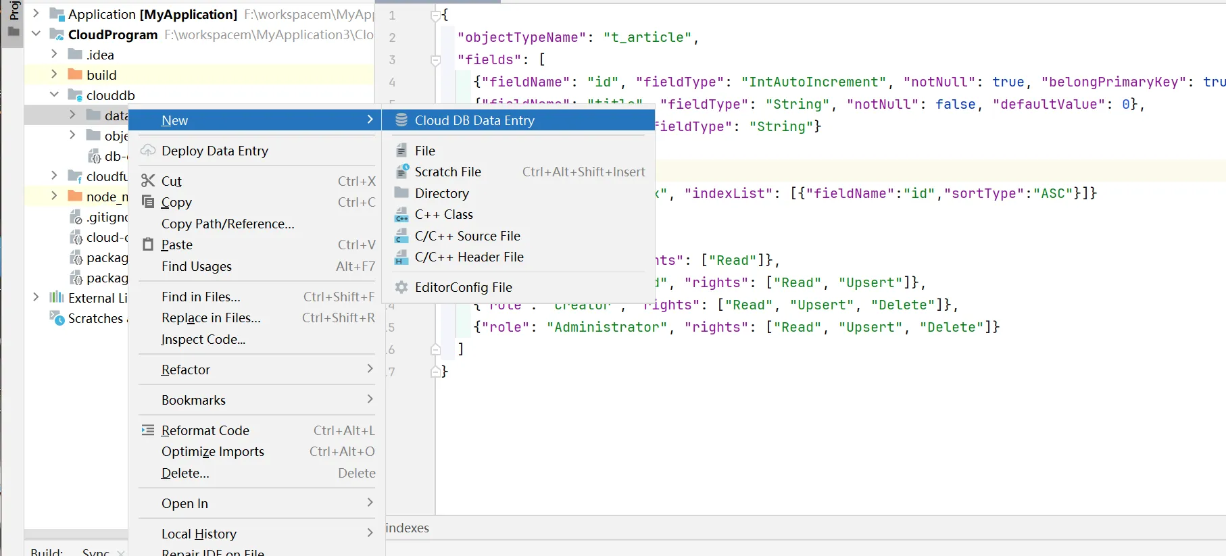Click the "objectTypeName" key in editor
The height and width of the screenshot is (556, 1226).
point(522,37)
